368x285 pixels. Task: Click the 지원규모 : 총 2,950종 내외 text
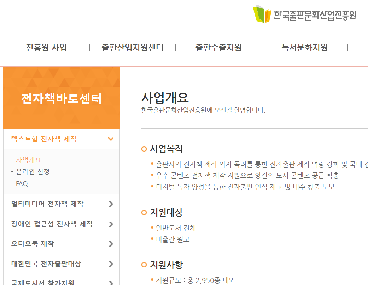(x=195, y=280)
